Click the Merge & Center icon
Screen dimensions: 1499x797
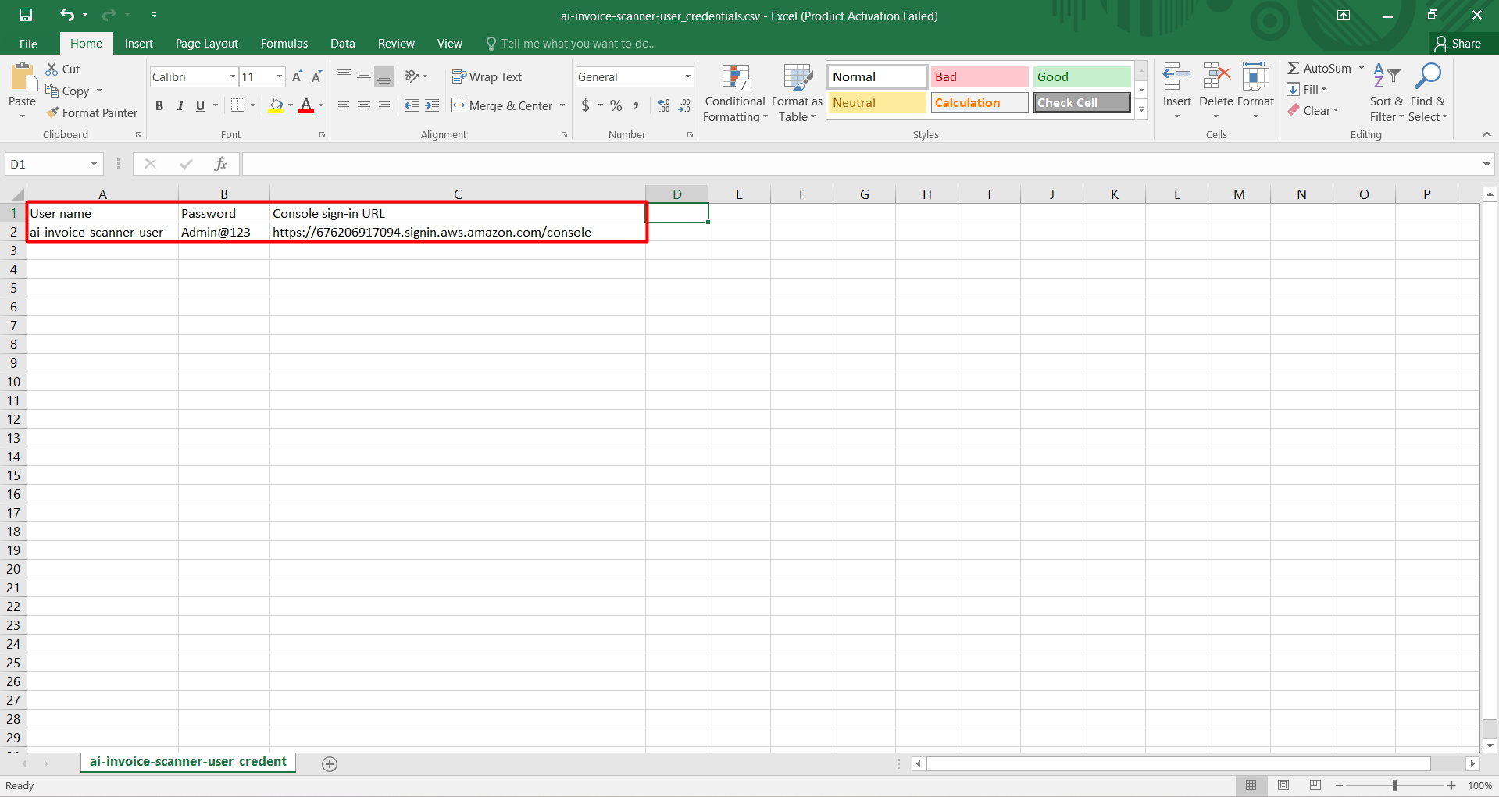[x=459, y=105]
